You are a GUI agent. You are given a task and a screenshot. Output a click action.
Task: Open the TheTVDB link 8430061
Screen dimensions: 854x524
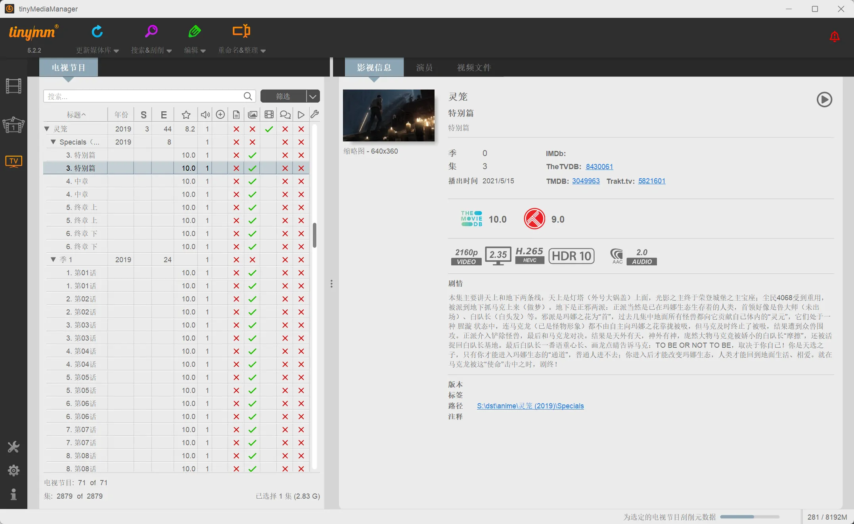tap(599, 167)
